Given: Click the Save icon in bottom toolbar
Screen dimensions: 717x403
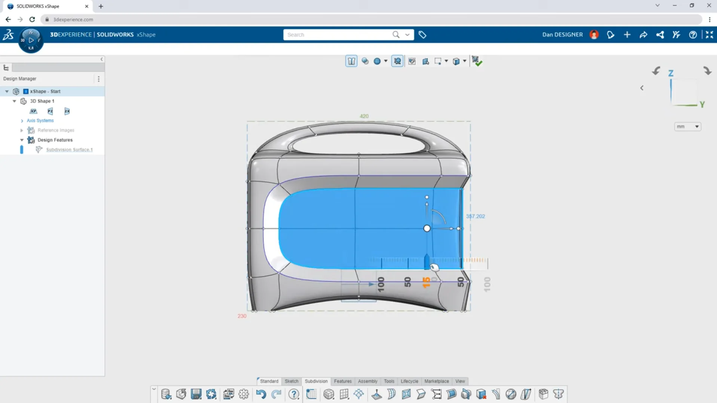Looking at the screenshot, I should pyautogui.click(x=196, y=394).
